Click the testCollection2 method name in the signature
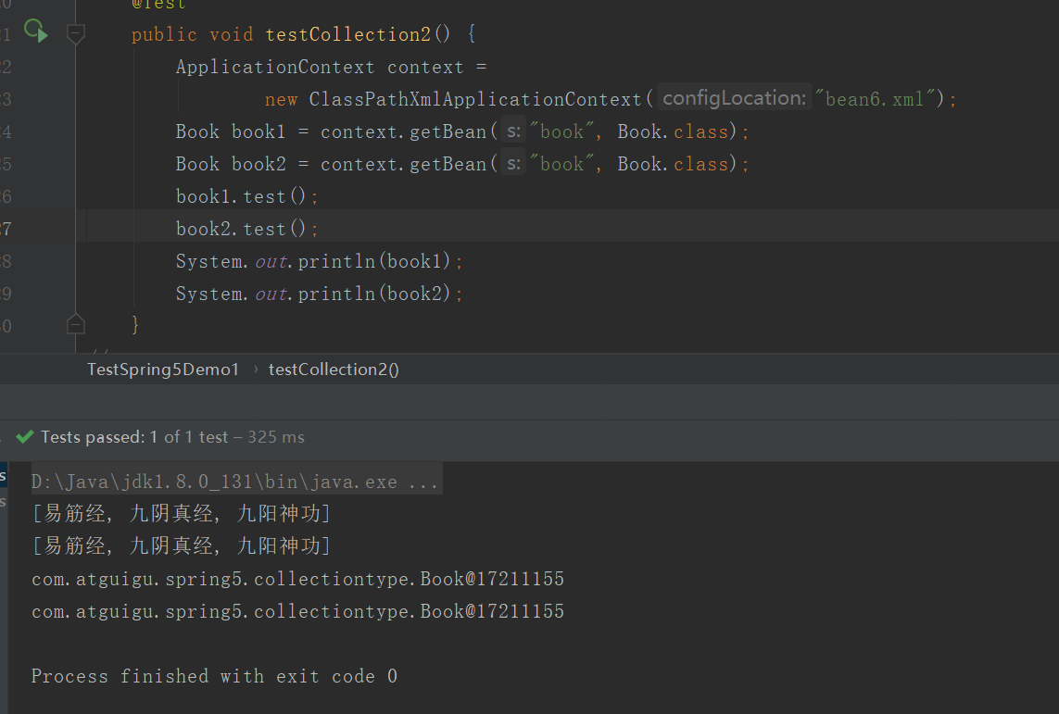Viewport: 1059px width, 714px height. (x=347, y=34)
